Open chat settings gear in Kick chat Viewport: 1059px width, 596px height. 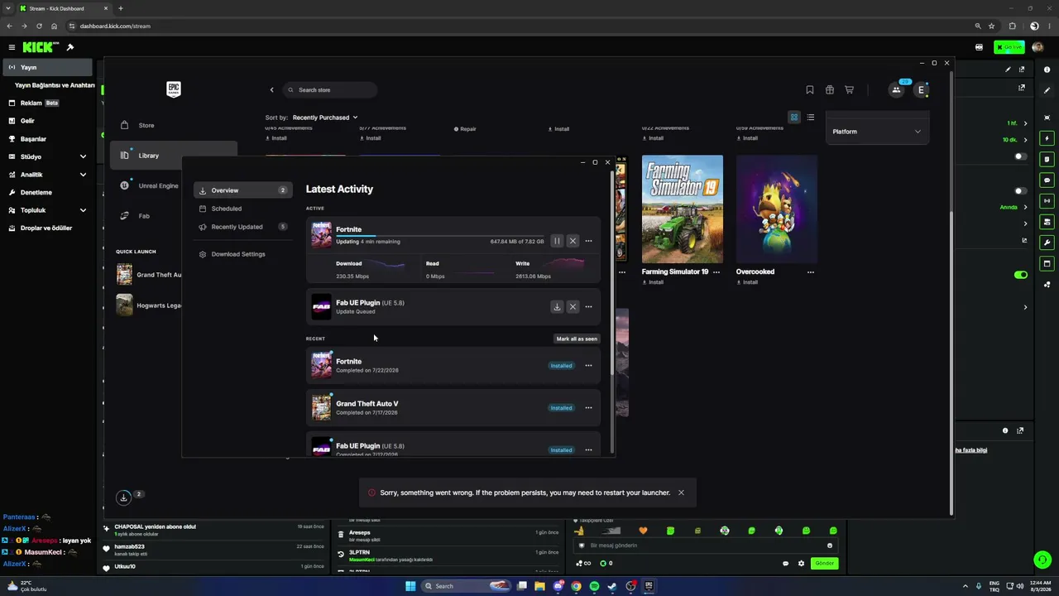pyautogui.click(x=801, y=564)
